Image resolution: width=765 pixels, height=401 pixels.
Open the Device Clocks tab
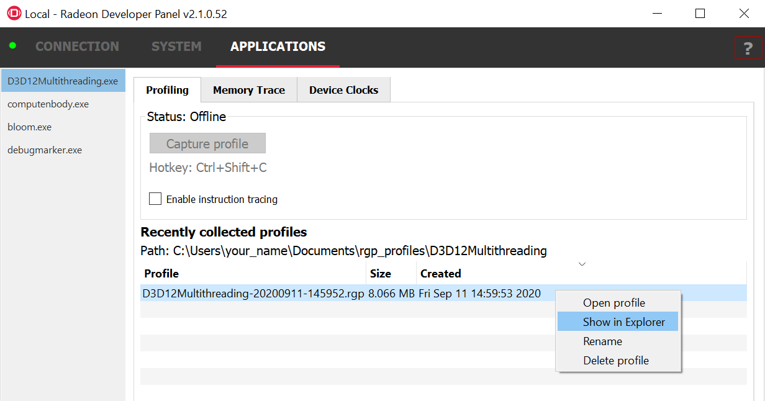pos(343,90)
